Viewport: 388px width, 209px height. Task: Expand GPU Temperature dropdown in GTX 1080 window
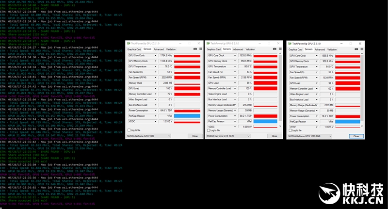155,66
